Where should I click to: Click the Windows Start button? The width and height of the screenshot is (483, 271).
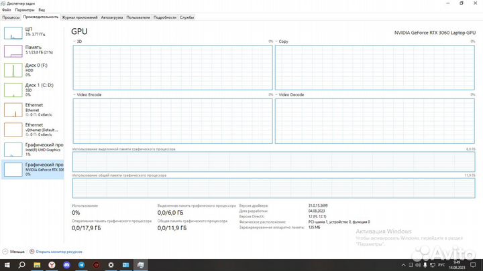tap(6, 265)
